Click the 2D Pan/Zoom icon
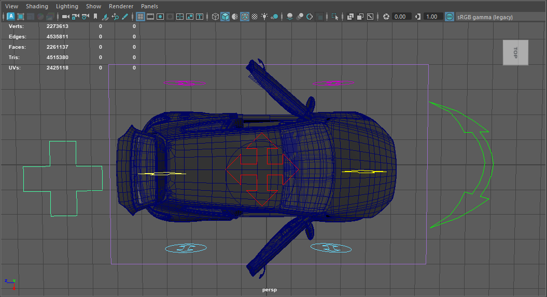The image size is (547, 297). click(x=115, y=17)
